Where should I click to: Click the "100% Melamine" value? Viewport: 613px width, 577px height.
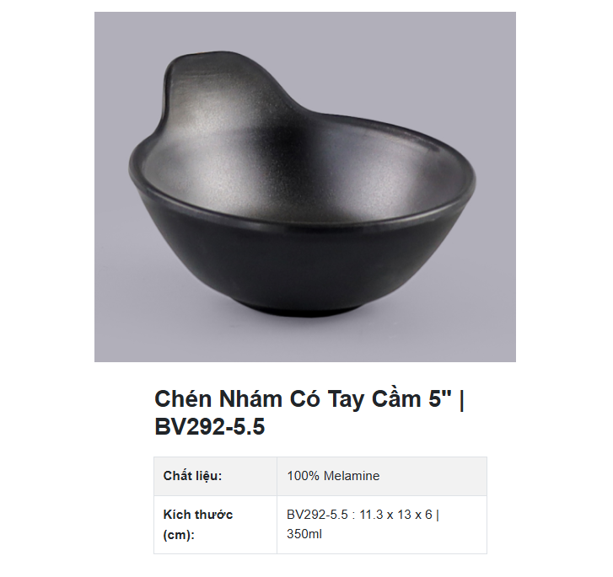(x=333, y=476)
